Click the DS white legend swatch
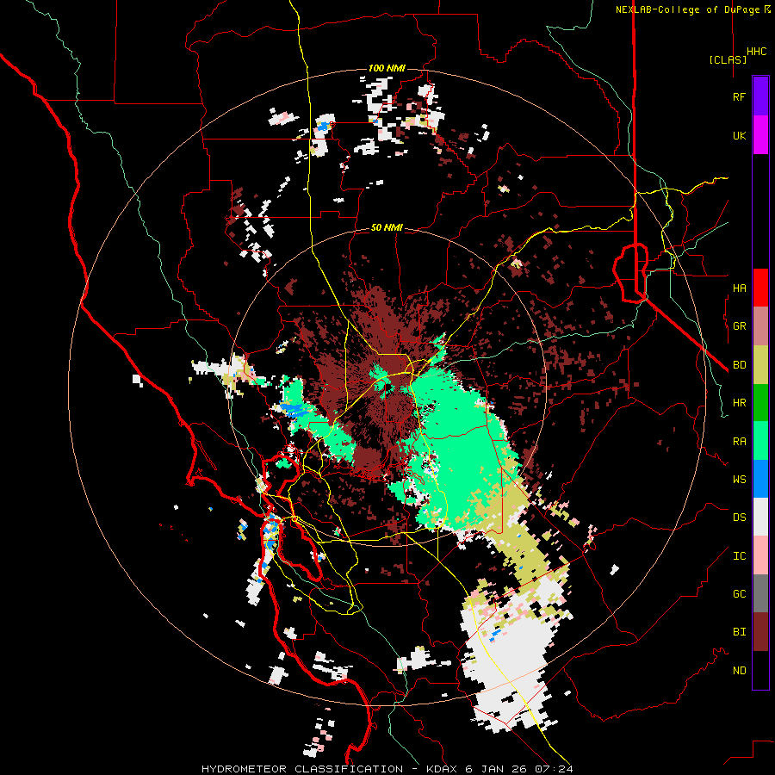This screenshot has height=775, width=775. coord(760,517)
